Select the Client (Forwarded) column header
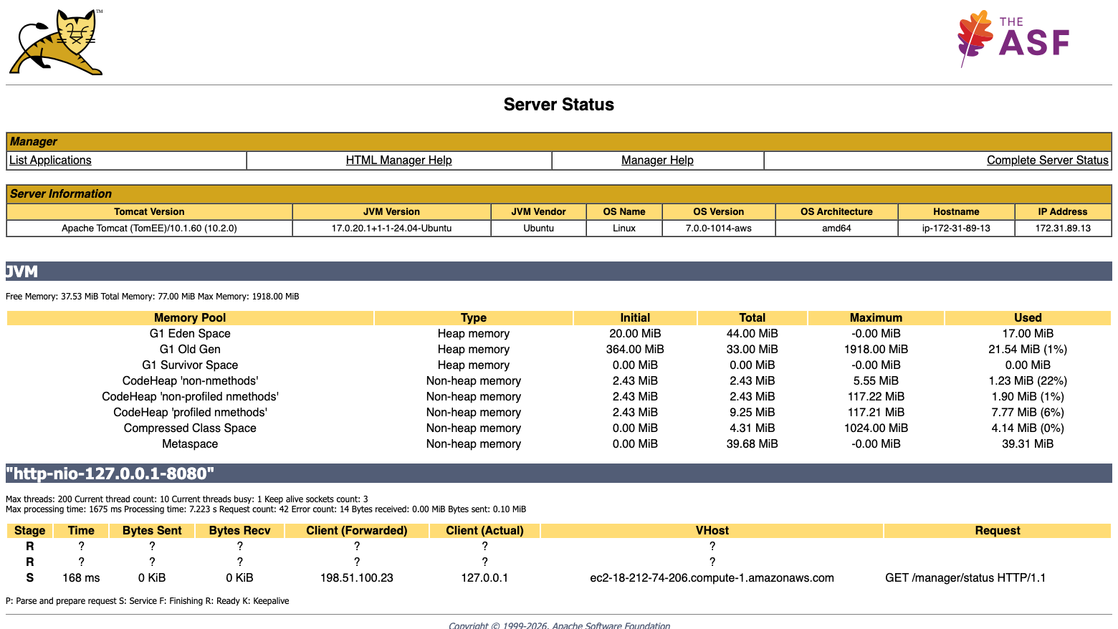 tap(357, 531)
